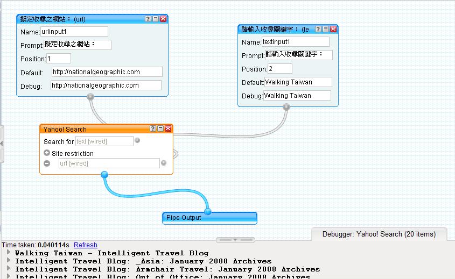Click the debugger pane resize handle
Screen dimensions: 455x279
point(235,240)
